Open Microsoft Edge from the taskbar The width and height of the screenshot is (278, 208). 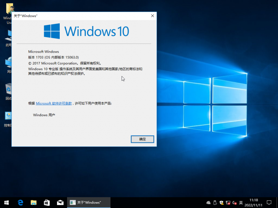[21, 202]
